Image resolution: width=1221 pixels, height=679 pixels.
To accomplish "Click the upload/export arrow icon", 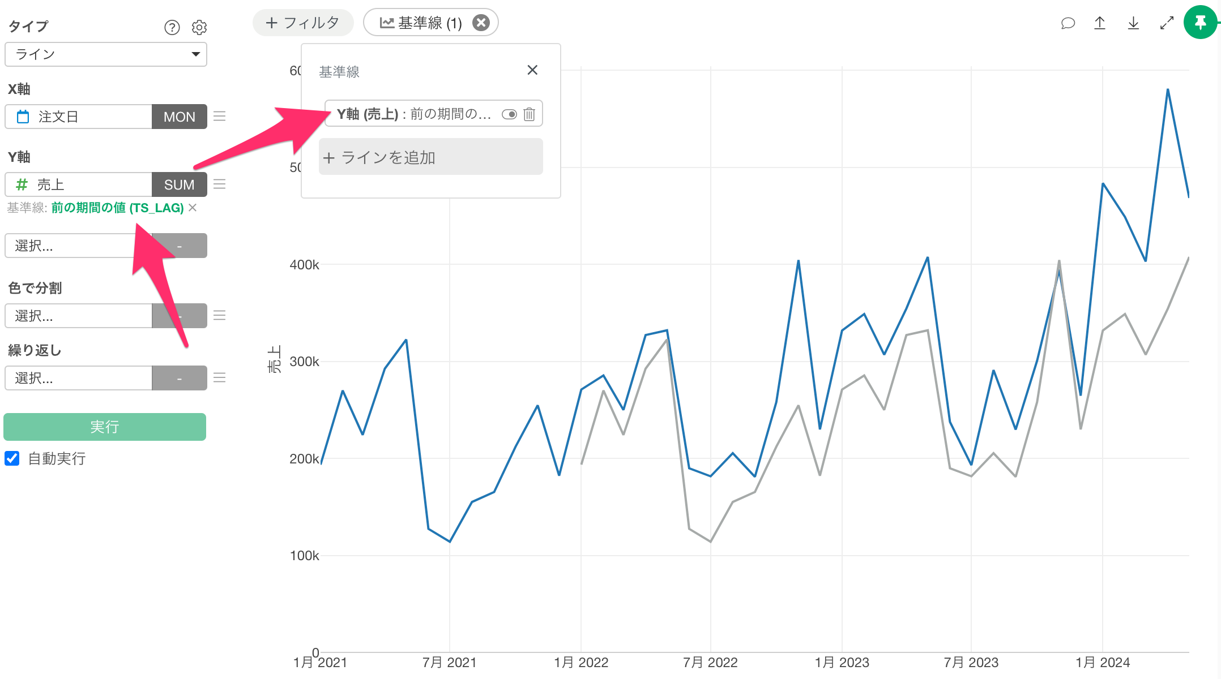I will (x=1100, y=23).
